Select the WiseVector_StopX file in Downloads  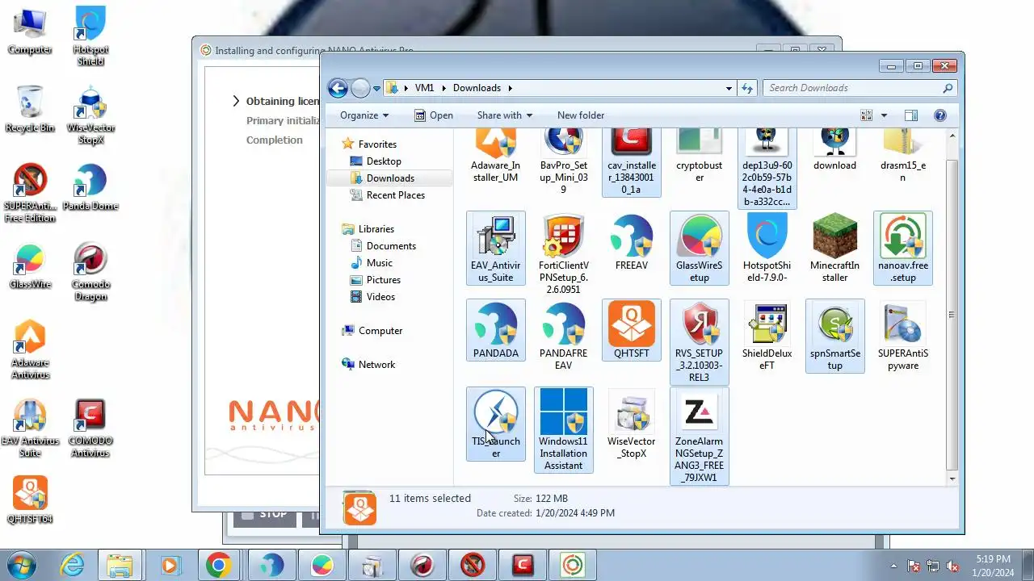pos(632,424)
